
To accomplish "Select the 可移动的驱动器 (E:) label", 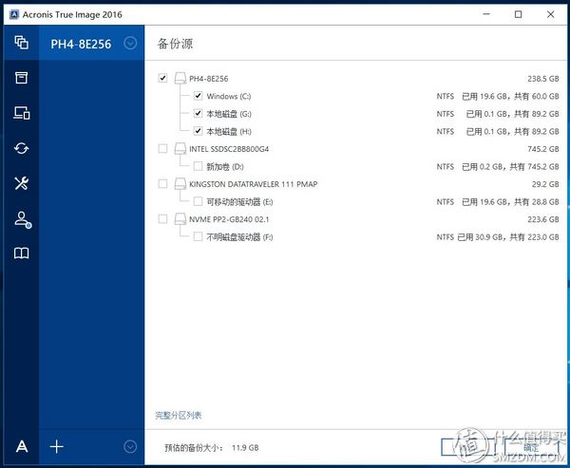I will point(239,202).
